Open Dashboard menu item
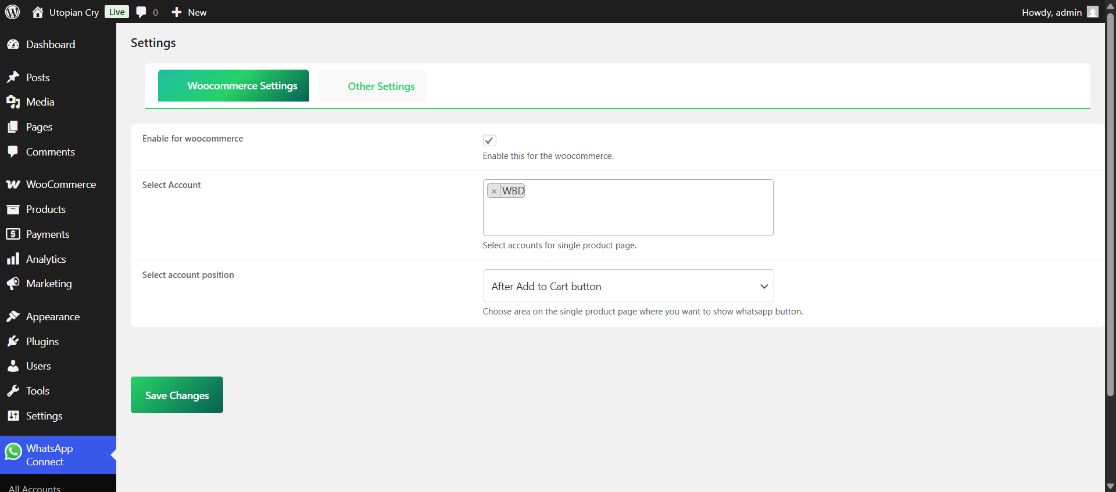Image resolution: width=1116 pixels, height=492 pixels. tap(58, 45)
